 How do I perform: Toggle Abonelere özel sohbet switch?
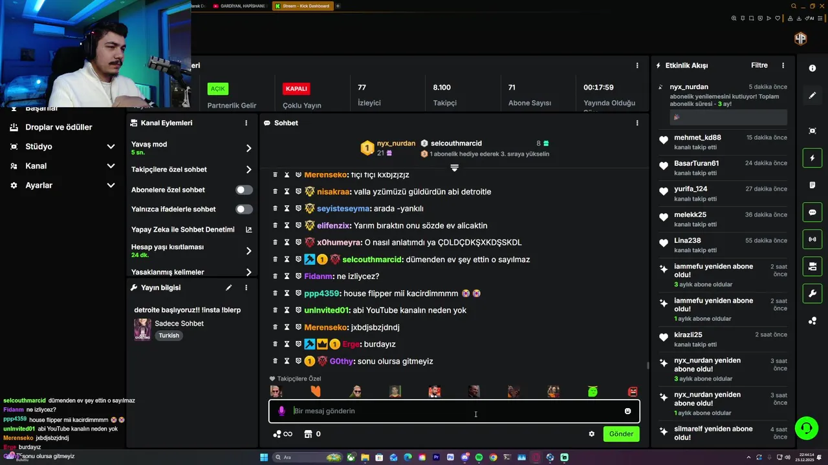click(x=244, y=190)
